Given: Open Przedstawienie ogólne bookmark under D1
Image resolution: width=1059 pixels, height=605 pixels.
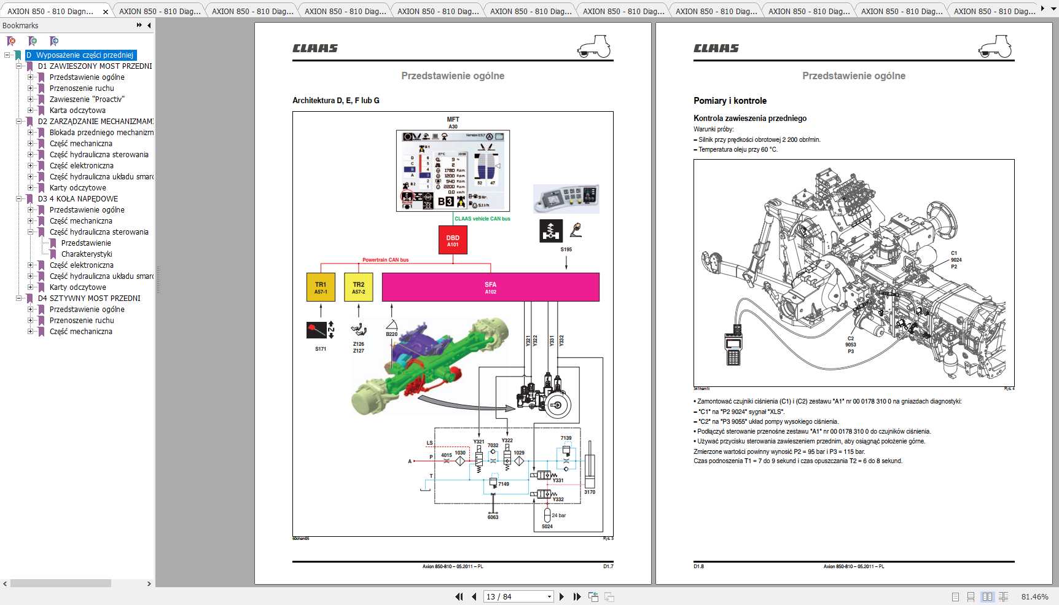Looking at the screenshot, I should 87,77.
